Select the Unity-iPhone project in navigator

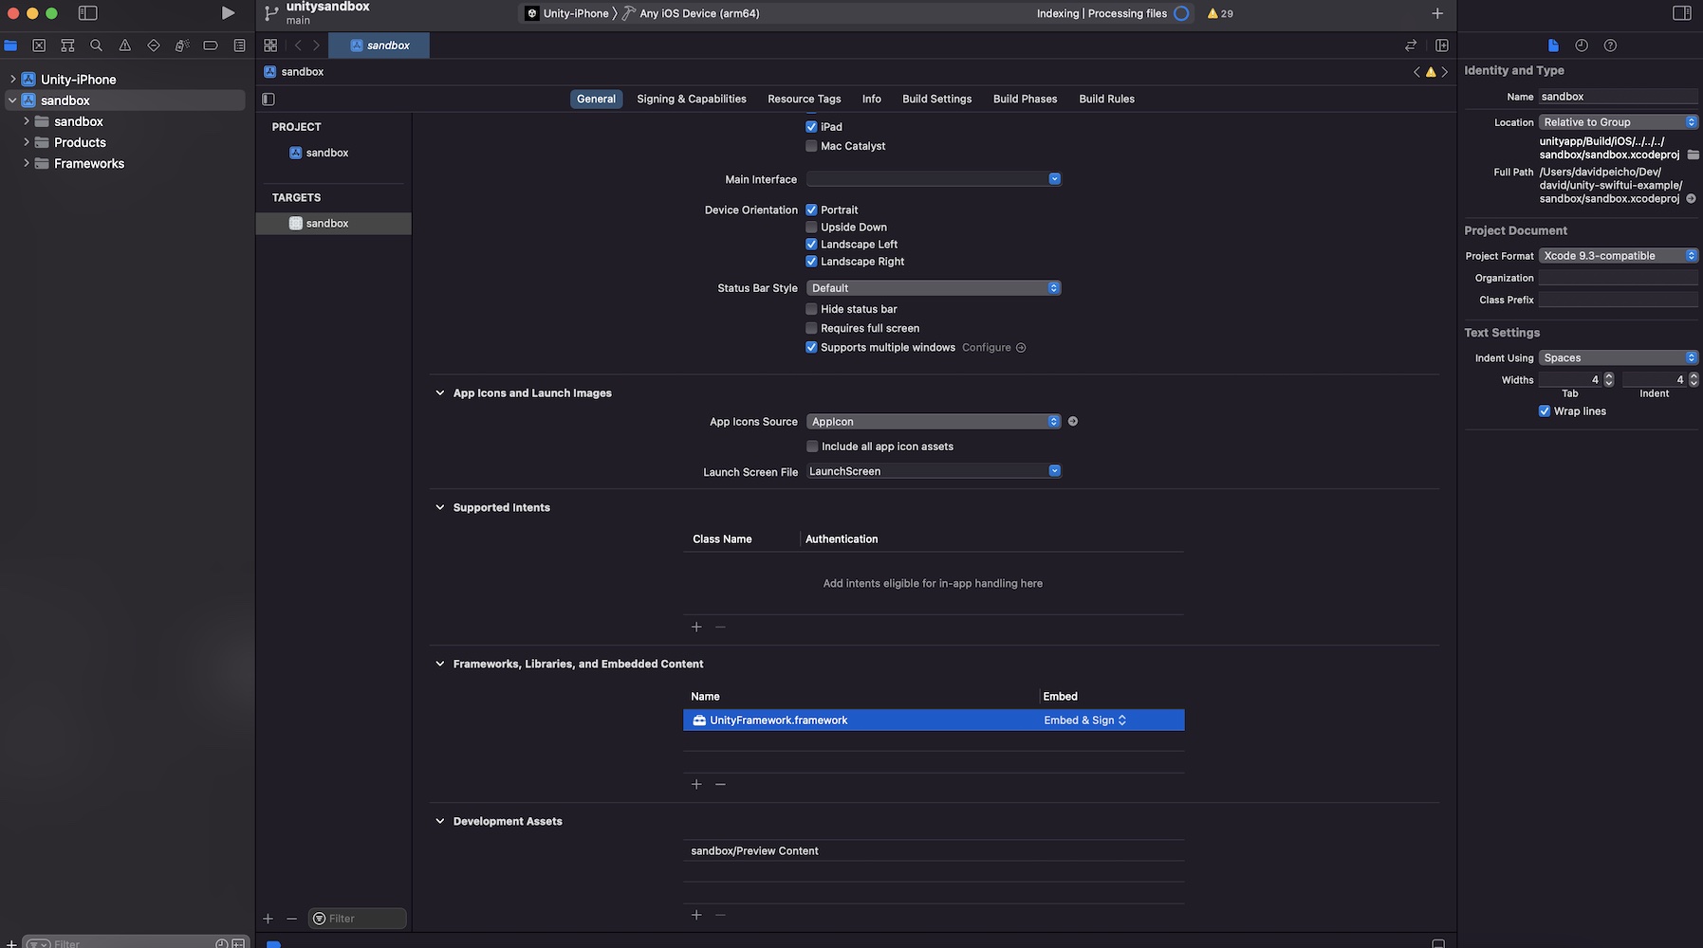(x=79, y=80)
